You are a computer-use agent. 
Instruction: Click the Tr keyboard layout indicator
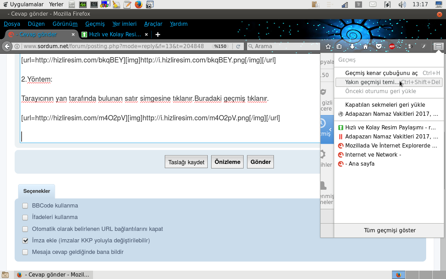point(359,5)
